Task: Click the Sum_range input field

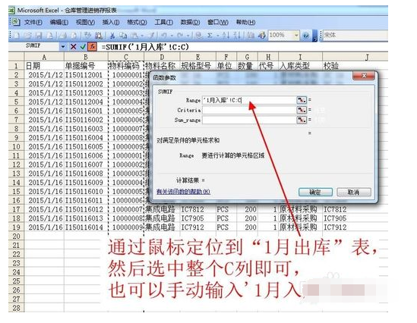Action: [248, 120]
